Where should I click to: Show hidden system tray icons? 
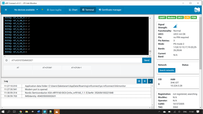click(x=159, y=112)
